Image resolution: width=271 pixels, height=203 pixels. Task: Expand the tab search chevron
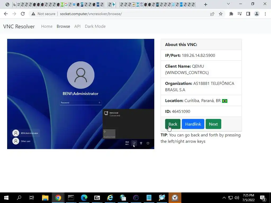228,4
